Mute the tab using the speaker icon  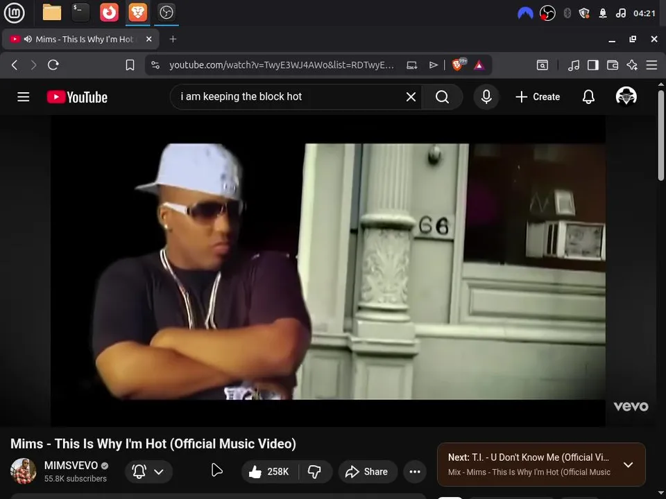tap(28, 39)
